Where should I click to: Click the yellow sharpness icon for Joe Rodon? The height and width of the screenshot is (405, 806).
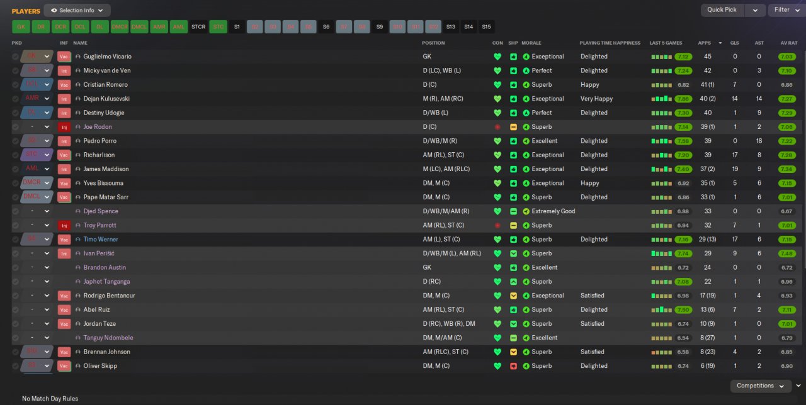tap(513, 127)
